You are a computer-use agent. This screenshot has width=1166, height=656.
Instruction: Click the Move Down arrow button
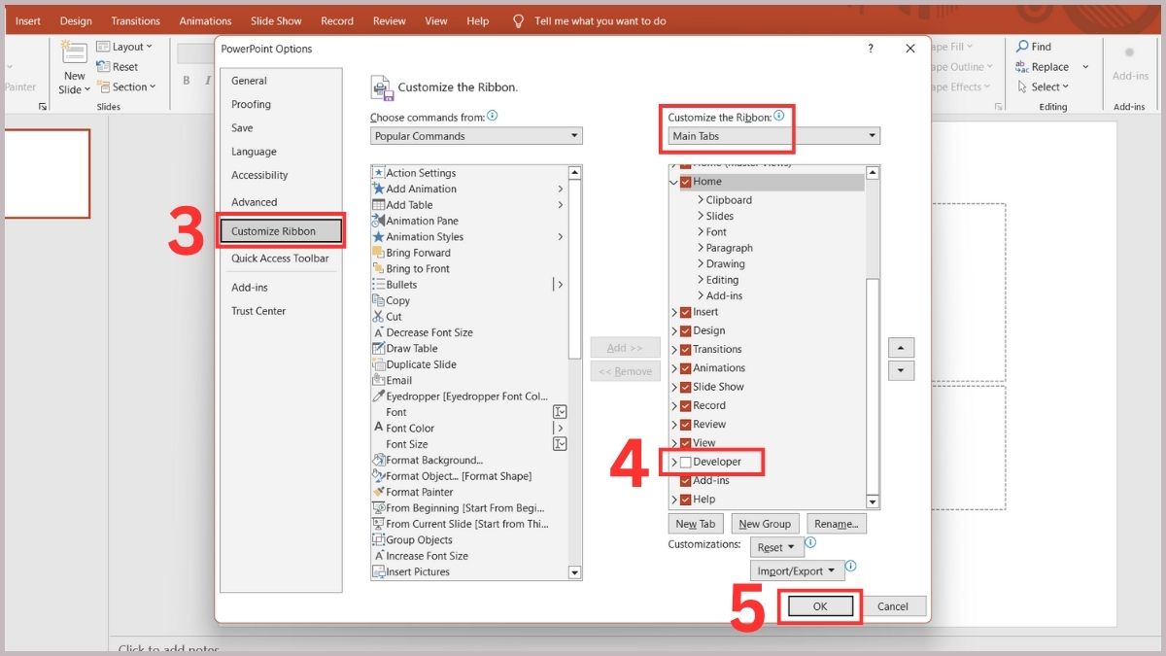901,370
